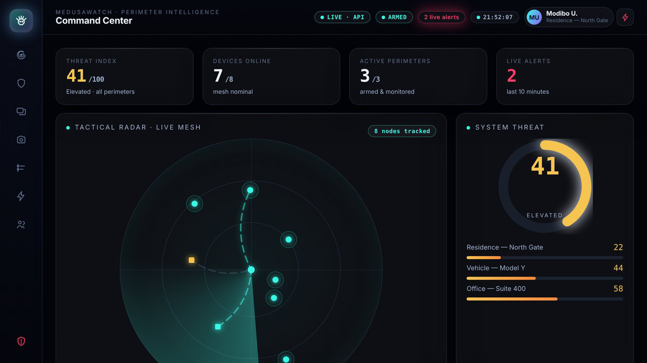647x363 pixels.
Task: Click the 'armed & monitored' text
Action: pos(387,92)
